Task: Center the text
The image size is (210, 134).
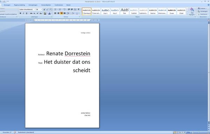Action: (58, 13)
